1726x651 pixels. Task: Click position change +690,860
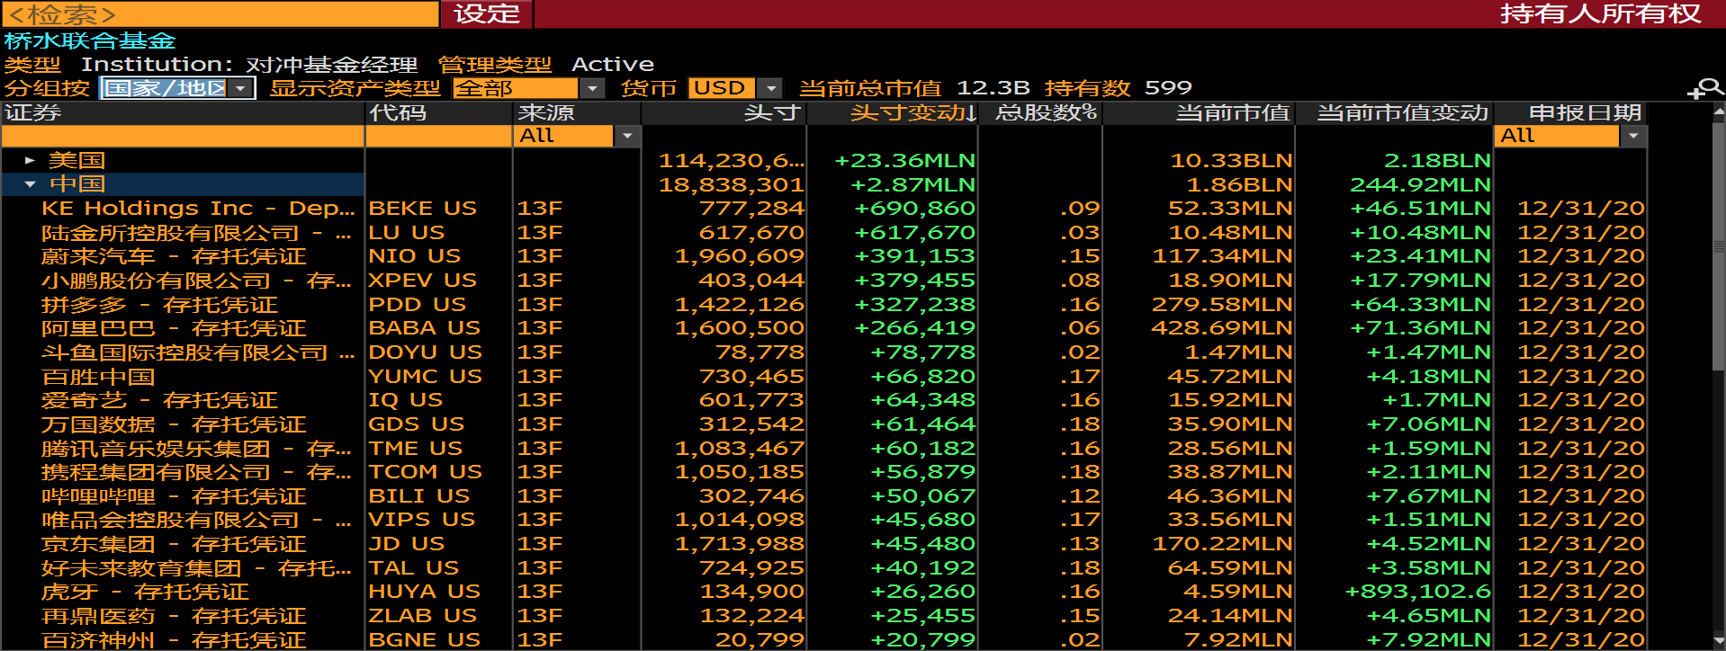click(x=914, y=209)
